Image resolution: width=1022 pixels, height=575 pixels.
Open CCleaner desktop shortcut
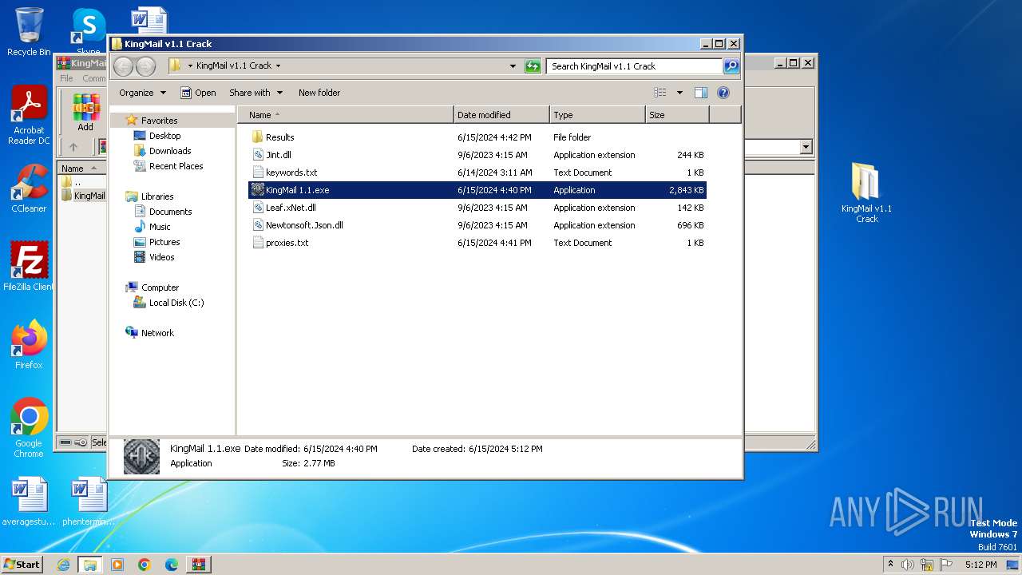(29, 188)
